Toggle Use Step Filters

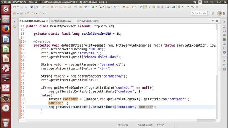pyautogui.click(x=80, y=7)
